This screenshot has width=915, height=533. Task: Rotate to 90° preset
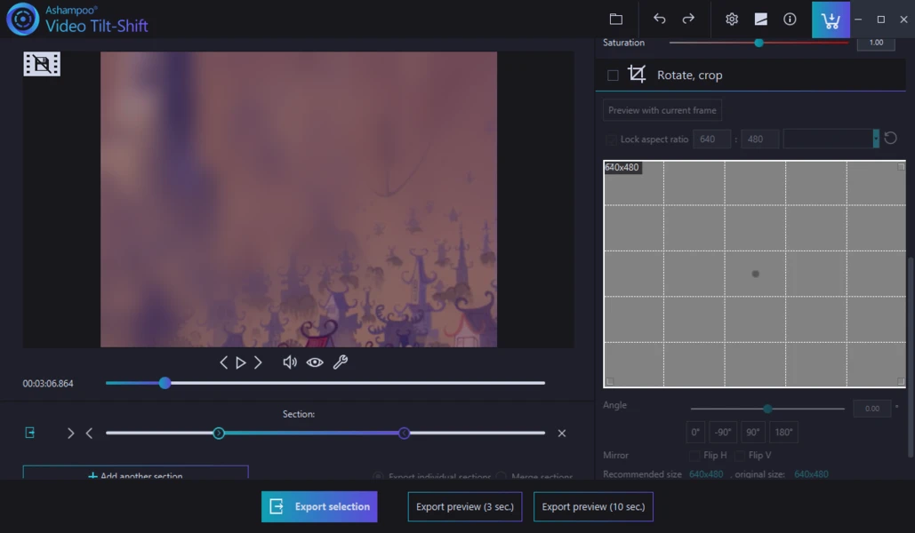tap(753, 432)
